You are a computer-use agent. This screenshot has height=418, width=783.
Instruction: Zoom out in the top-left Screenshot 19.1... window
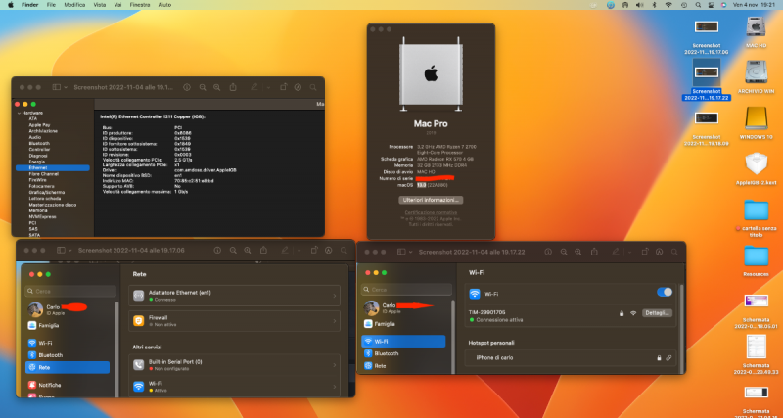(x=203, y=87)
